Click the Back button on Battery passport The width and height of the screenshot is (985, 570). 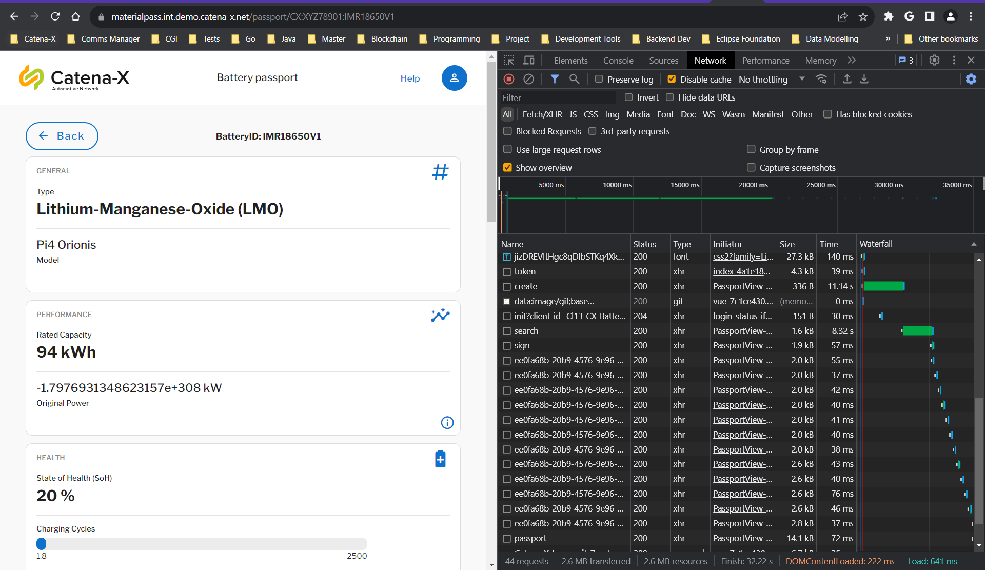click(x=62, y=136)
